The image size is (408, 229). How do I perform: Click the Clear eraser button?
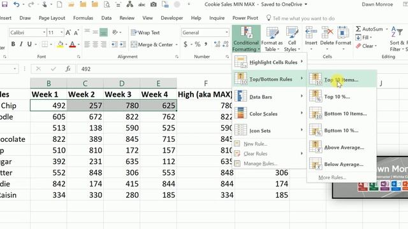[x=366, y=46]
